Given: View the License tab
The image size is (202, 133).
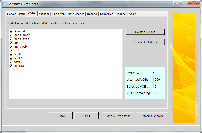Looking at the screenshot, I should (121, 14).
